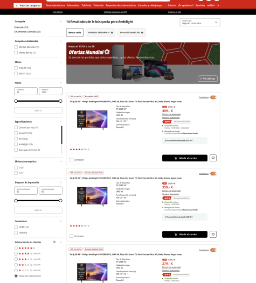Screen dimensions: 256x283
Task: Toggle the Oferta del día checkbox
Action: click(x=16, y=53)
